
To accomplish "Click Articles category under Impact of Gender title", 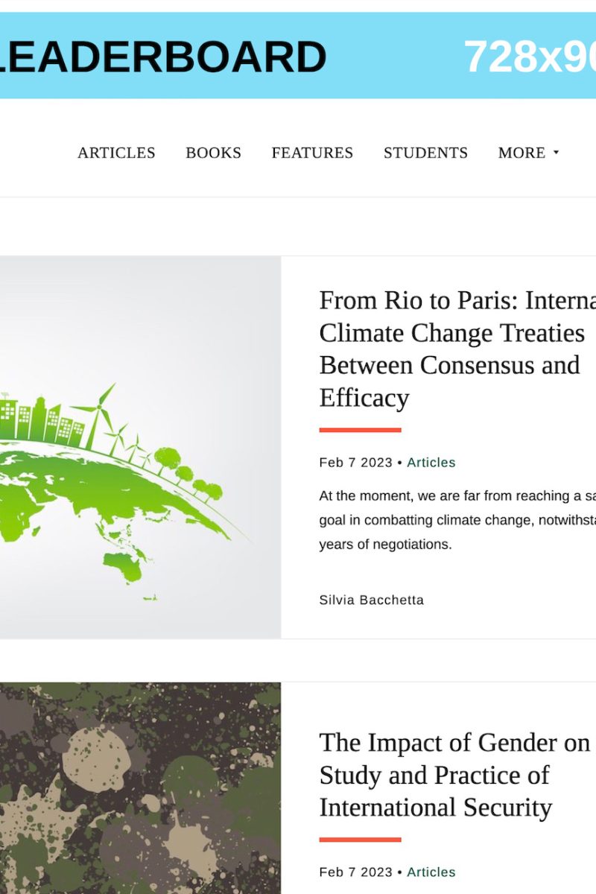I will [431, 872].
